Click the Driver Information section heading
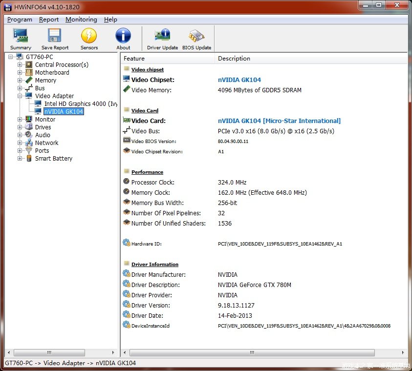 tap(155, 265)
